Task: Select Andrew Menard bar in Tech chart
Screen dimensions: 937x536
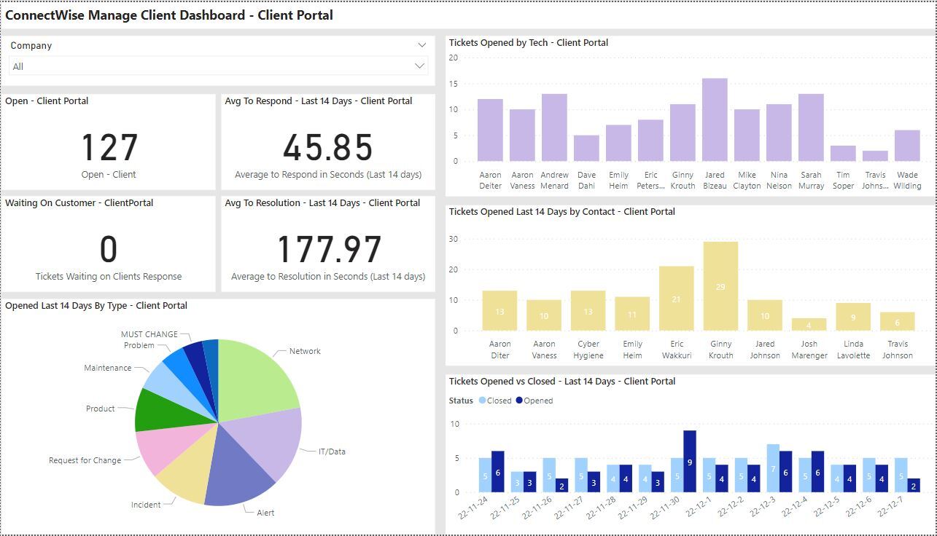Action: (x=554, y=127)
